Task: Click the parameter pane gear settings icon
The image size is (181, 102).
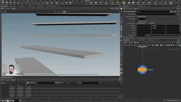Action: pyautogui.click(x=171, y=12)
